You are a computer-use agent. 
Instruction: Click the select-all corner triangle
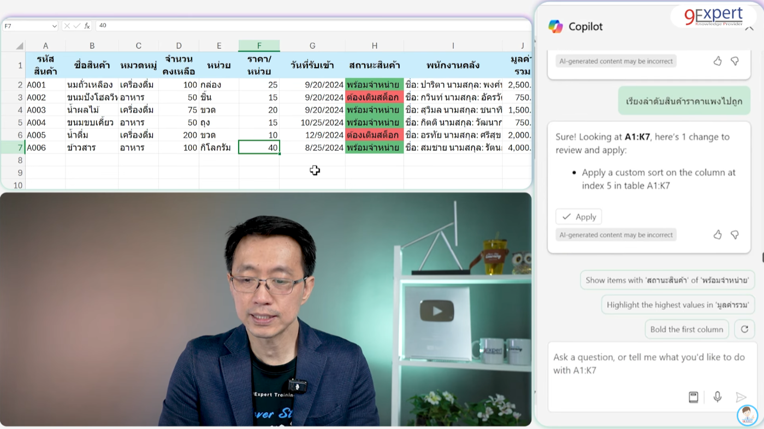click(19, 46)
